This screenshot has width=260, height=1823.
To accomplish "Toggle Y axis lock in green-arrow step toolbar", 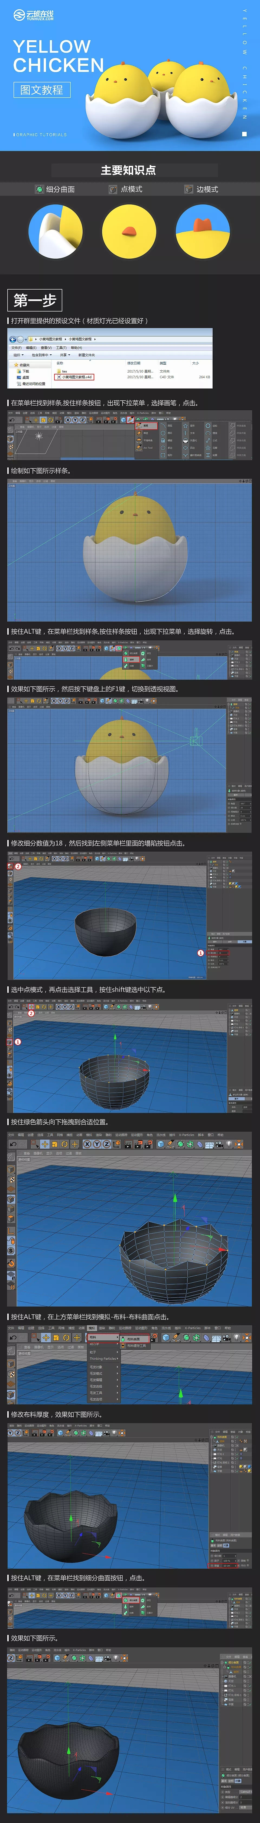I will point(96,1144).
